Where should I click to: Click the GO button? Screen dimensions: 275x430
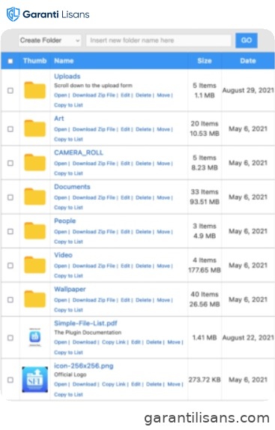pos(247,41)
